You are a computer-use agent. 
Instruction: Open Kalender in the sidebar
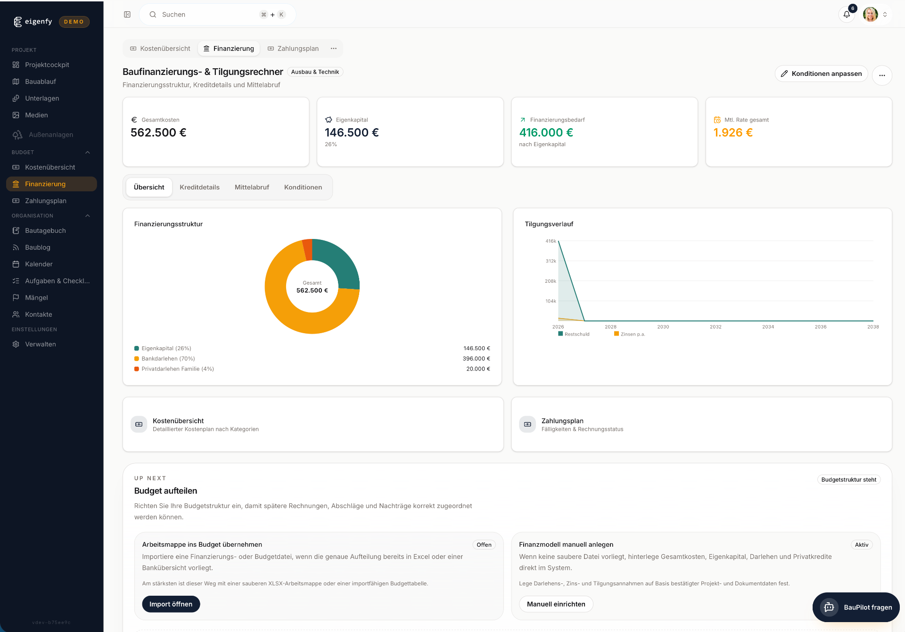(39, 264)
